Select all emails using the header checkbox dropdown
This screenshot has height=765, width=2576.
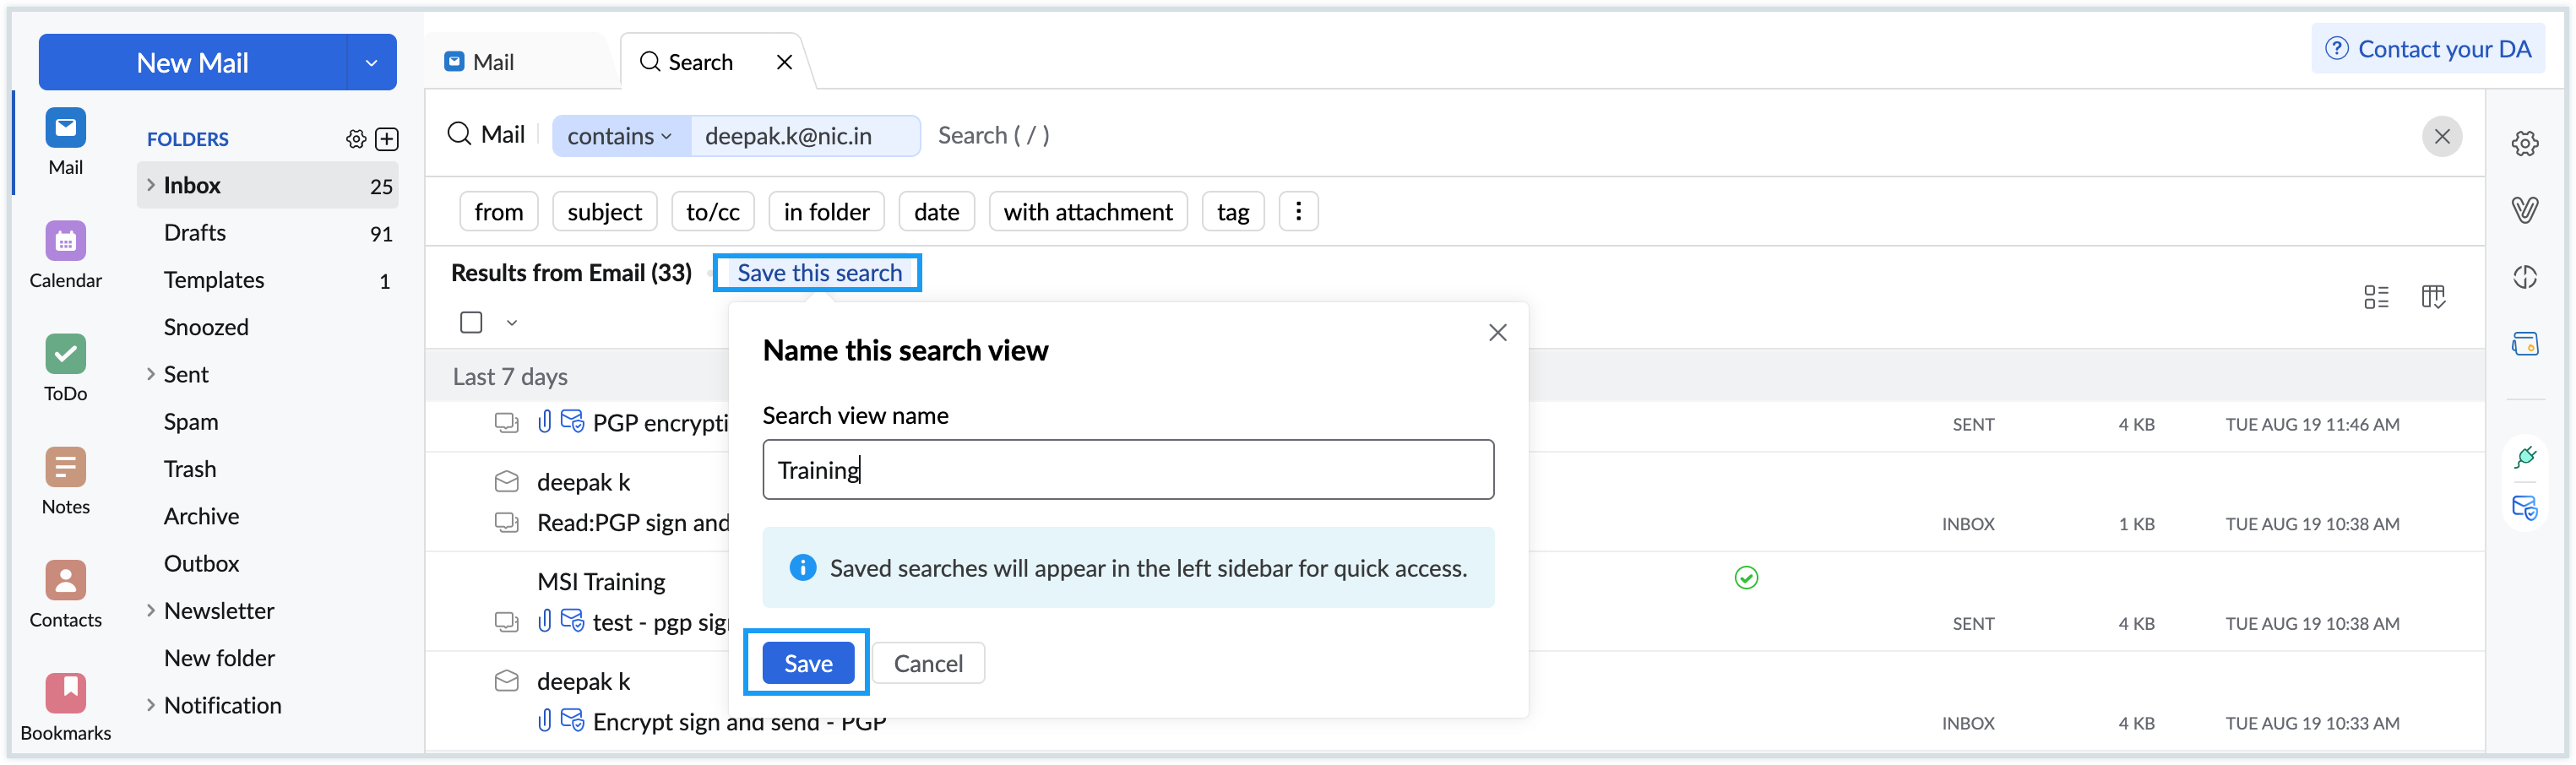coord(512,322)
